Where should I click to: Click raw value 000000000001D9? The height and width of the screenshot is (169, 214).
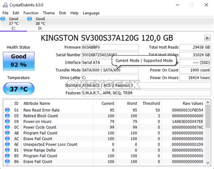[x=187, y=145]
